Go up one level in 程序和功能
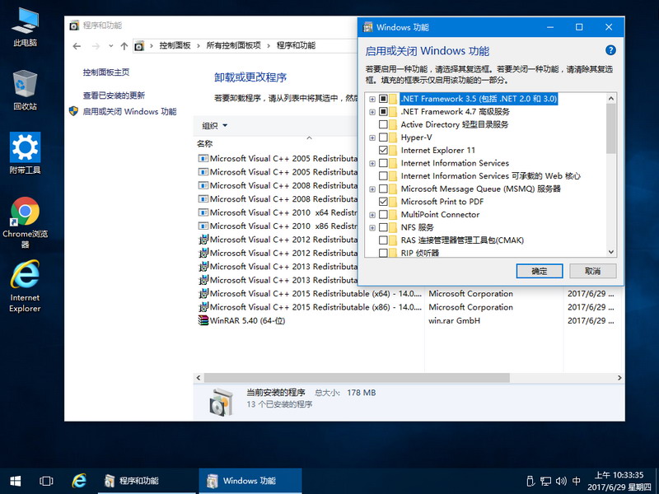Image resolution: width=659 pixels, height=494 pixels. 124,46
